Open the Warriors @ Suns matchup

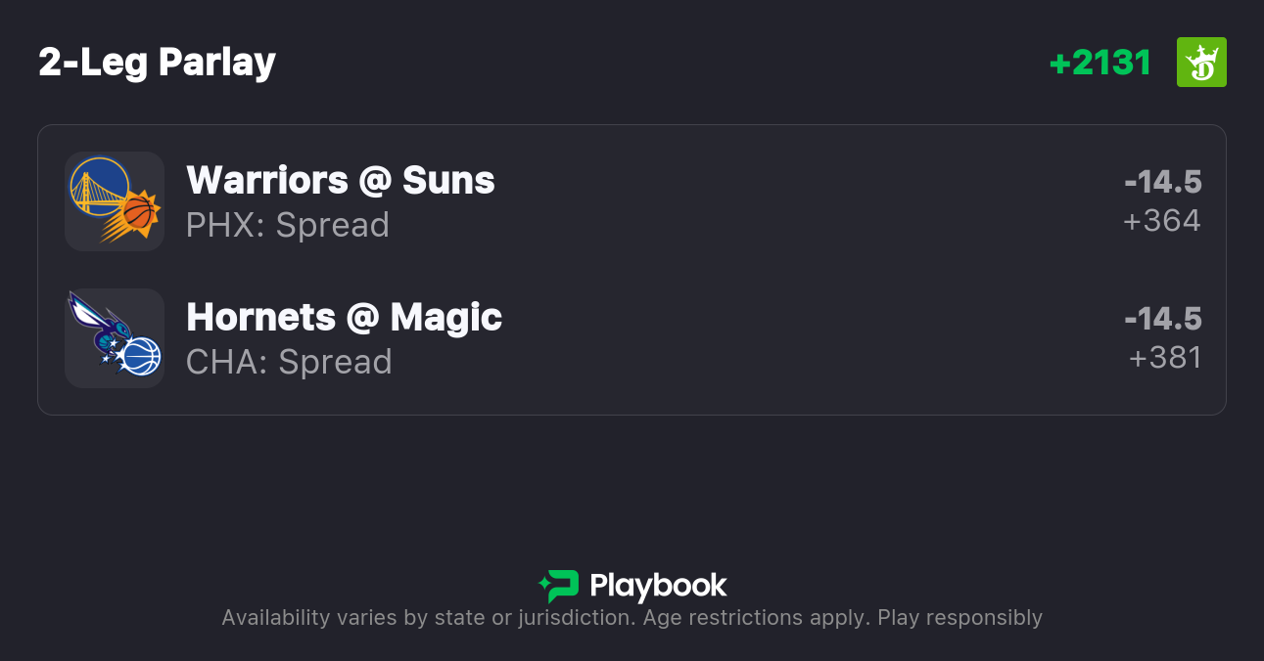[x=341, y=180]
